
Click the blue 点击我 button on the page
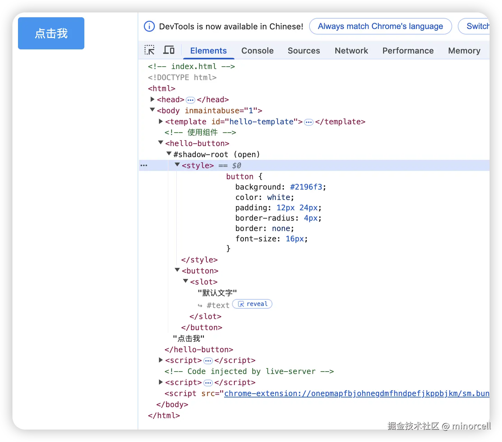(51, 33)
